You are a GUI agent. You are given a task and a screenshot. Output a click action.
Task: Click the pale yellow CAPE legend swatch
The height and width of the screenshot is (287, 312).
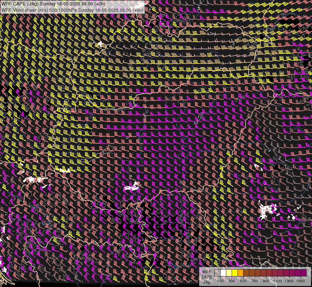coord(229,273)
